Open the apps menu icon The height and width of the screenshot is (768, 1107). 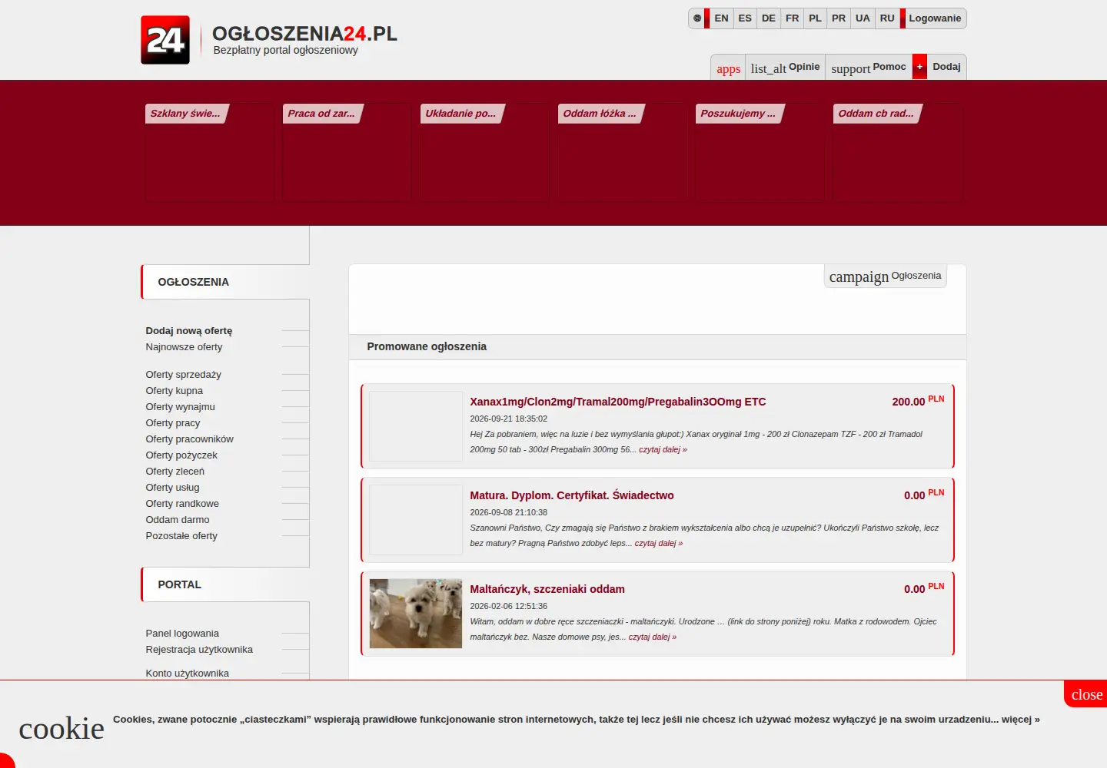click(x=729, y=68)
